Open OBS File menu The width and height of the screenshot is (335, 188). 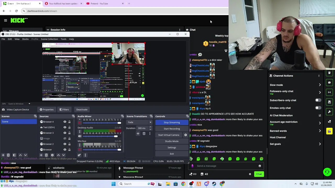tap(3, 39)
